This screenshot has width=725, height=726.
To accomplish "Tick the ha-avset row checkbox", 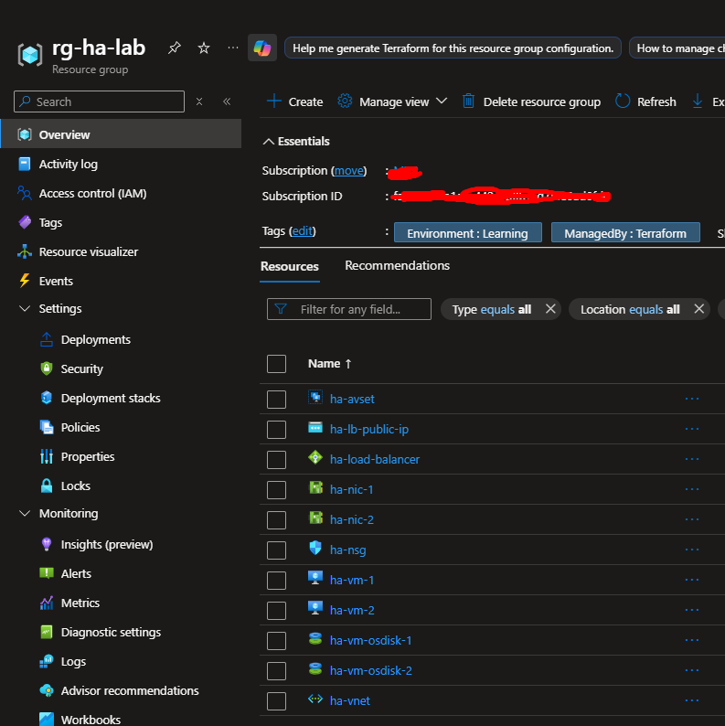I will (276, 399).
